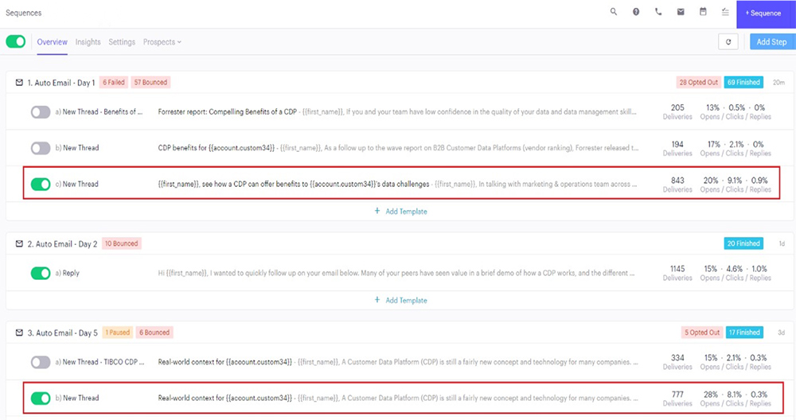Click the '20 Finished' badge
796x420 pixels.
743,243
